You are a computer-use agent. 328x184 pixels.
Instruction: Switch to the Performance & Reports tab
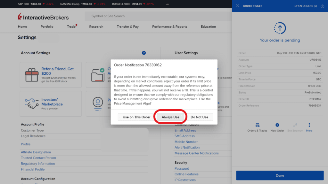(x=169, y=27)
